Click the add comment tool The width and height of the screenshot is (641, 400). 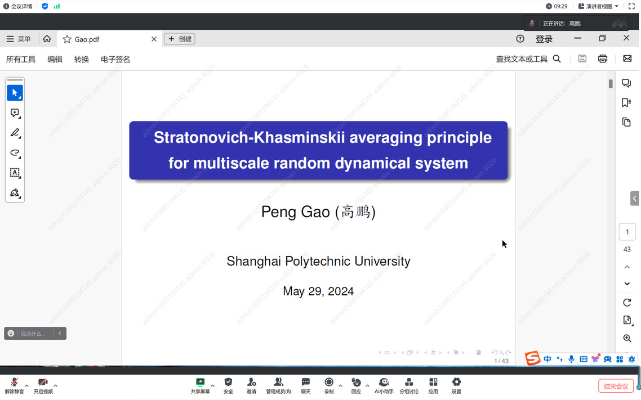[x=15, y=113]
